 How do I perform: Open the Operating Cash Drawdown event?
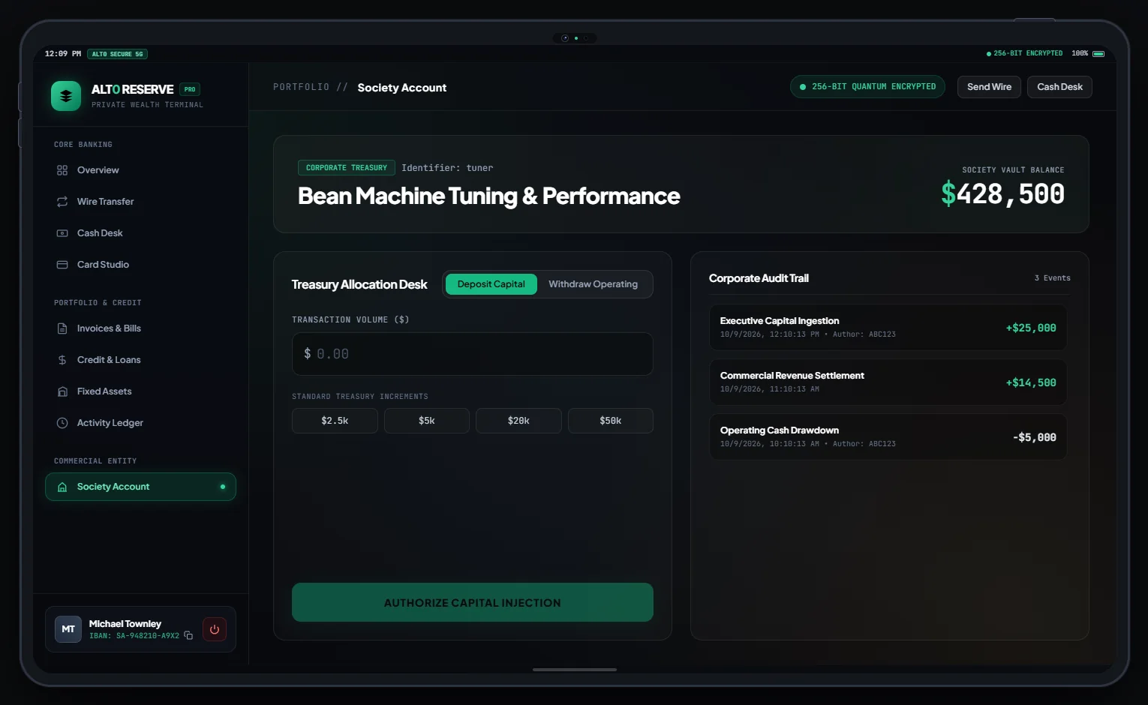pyautogui.click(x=888, y=437)
